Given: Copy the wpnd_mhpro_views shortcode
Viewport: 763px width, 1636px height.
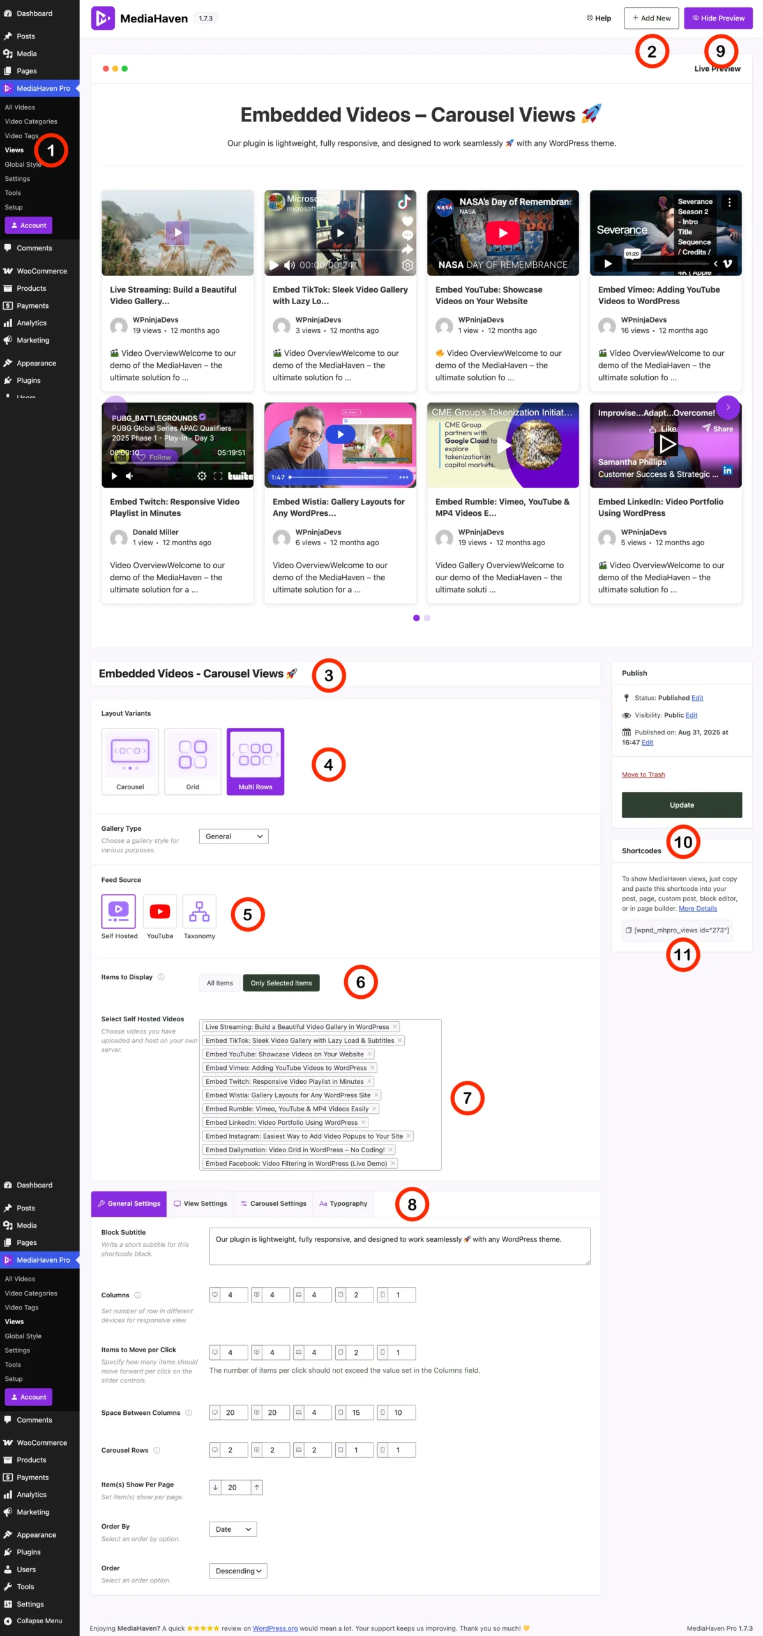Looking at the screenshot, I should point(677,930).
